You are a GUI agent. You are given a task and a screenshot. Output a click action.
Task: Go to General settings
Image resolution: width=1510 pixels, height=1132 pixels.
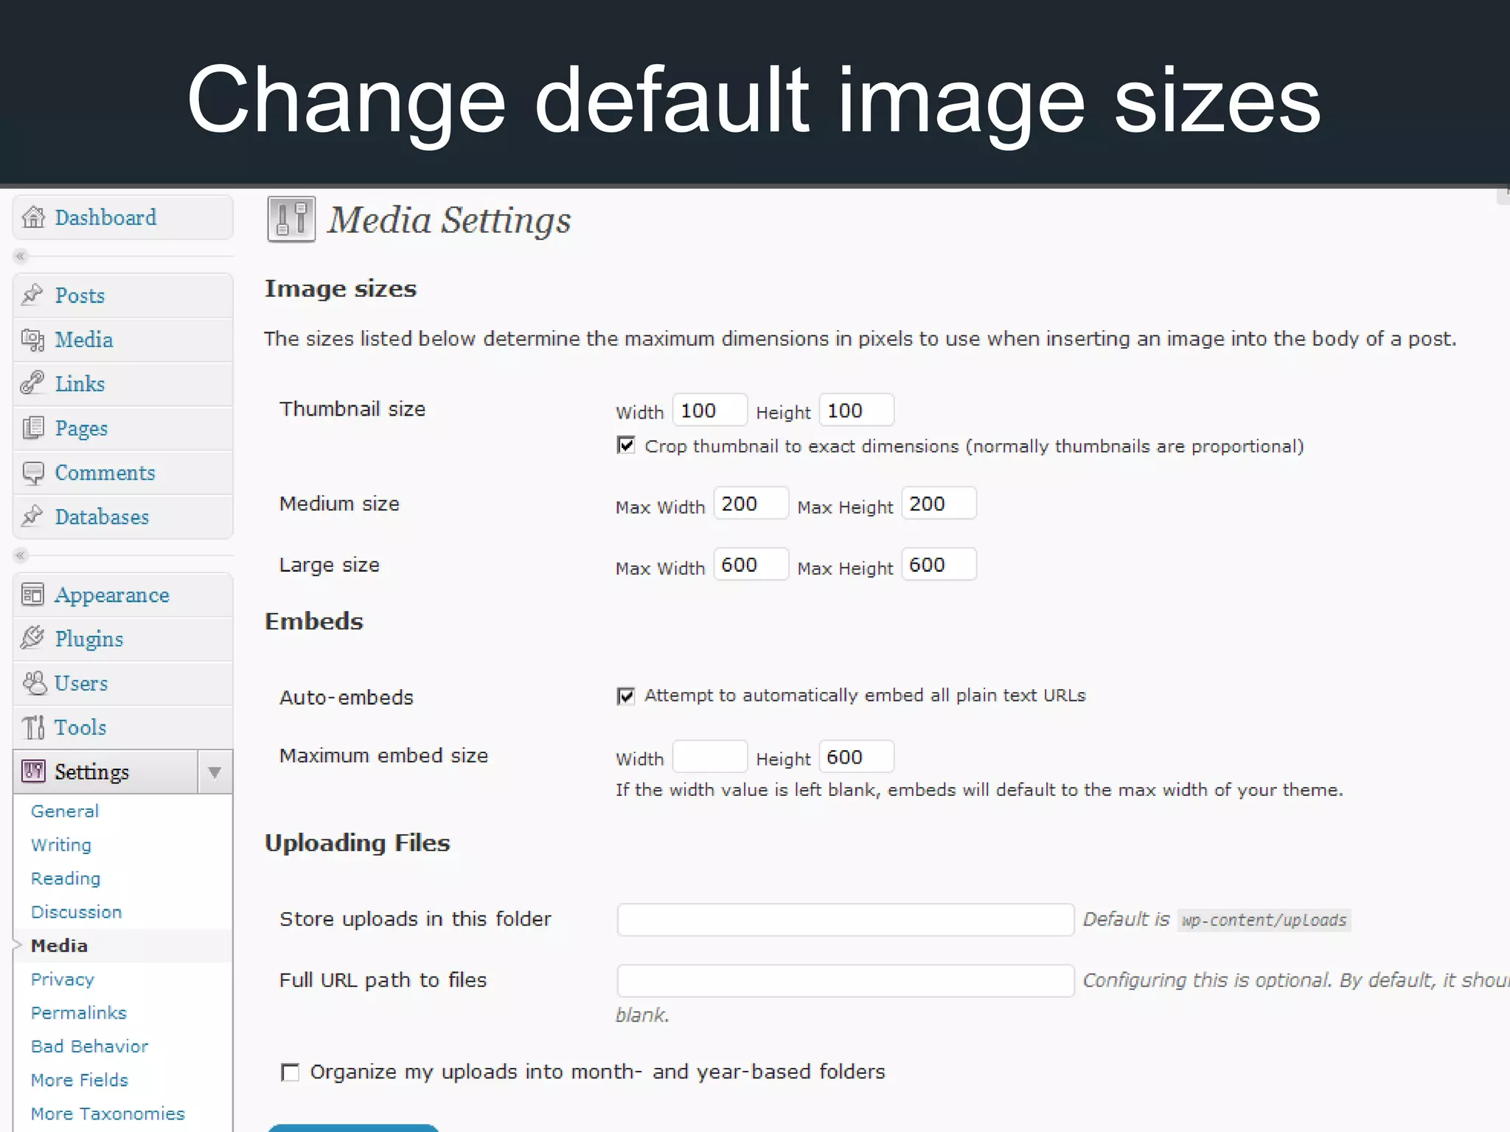click(x=65, y=811)
